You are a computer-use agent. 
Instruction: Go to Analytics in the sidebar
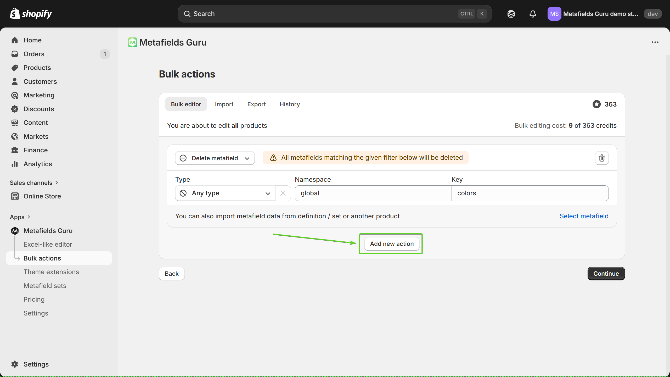[x=38, y=164]
